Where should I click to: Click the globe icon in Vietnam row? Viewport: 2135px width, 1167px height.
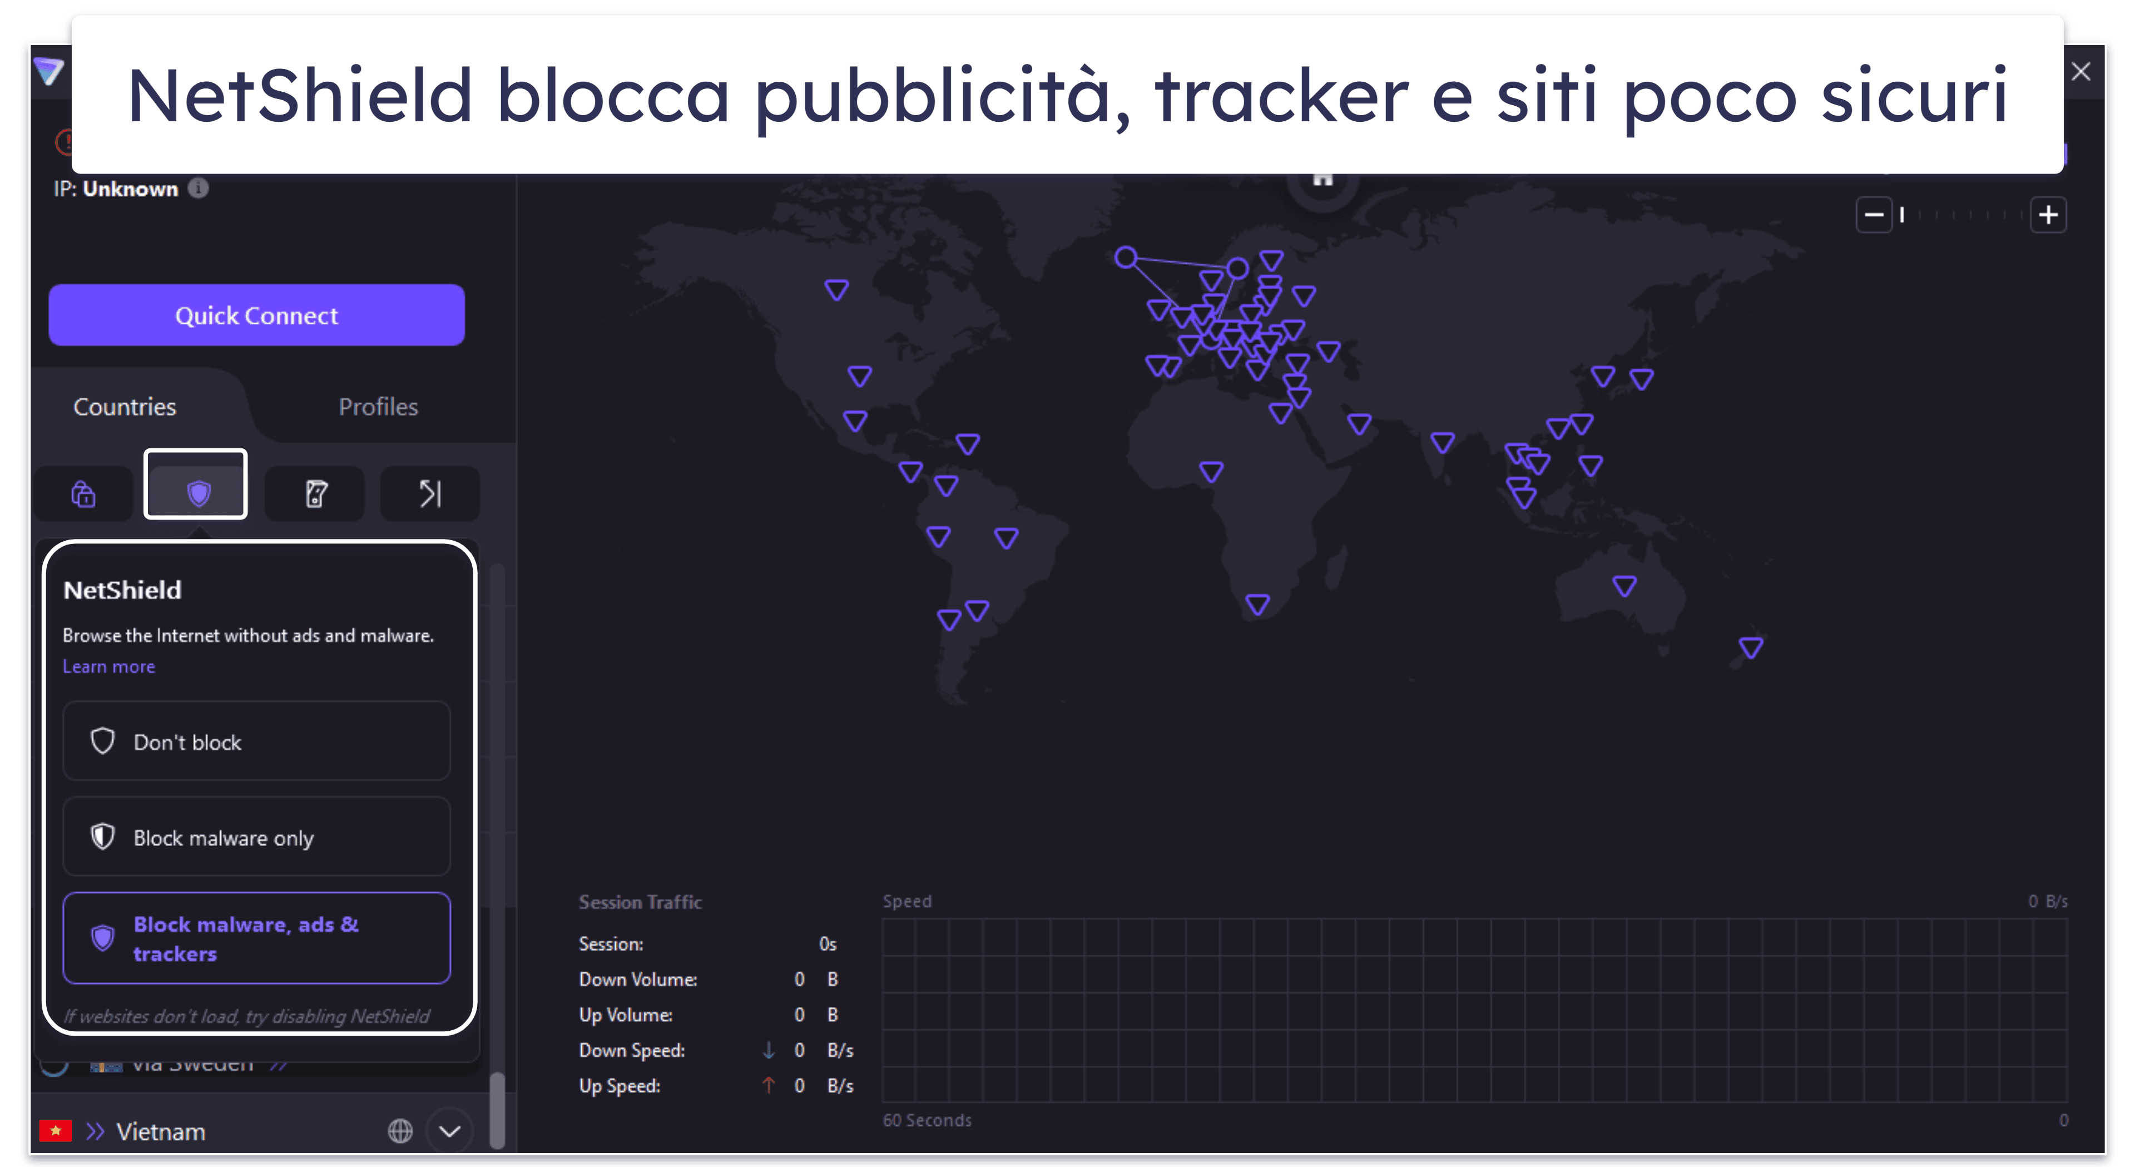coord(400,1130)
